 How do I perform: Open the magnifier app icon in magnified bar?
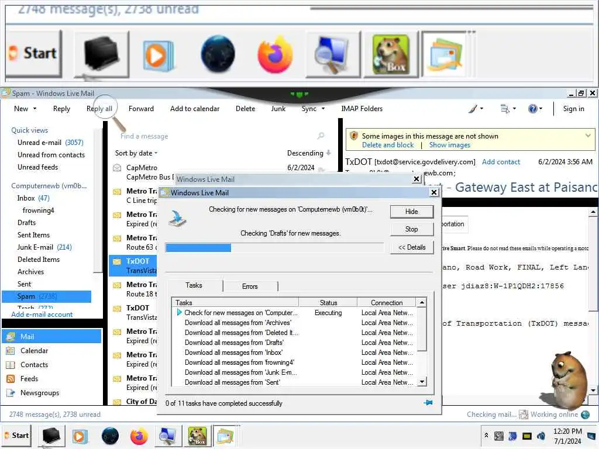point(333,54)
